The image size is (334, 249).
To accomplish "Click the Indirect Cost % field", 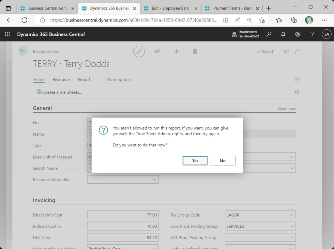I will [123, 226].
